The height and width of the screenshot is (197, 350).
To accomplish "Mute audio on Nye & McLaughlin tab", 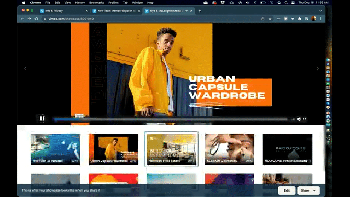I will pos(186,11).
